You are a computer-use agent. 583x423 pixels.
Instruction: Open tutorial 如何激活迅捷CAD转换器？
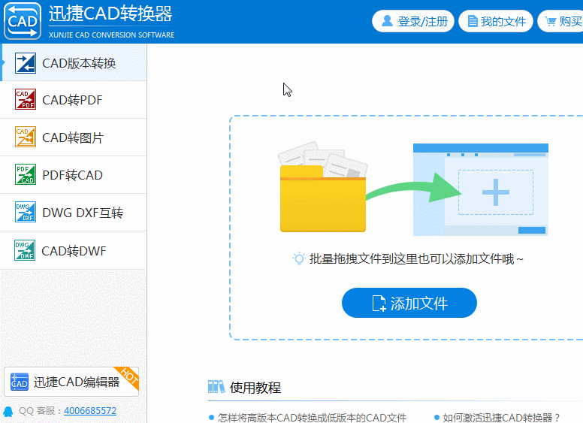click(x=501, y=418)
